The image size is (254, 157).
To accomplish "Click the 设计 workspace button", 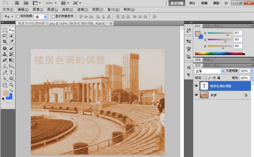I will [x=192, y=3].
